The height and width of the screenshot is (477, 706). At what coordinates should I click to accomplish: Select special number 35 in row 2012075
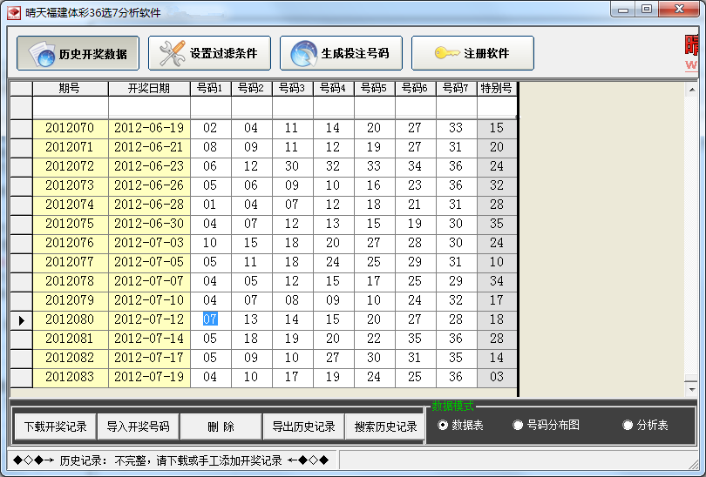click(x=497, y=224)
